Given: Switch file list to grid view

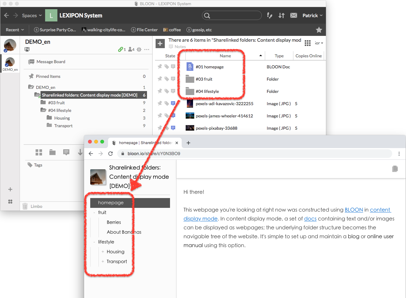Looking at the screenshot, I should (x=308, y=43).
